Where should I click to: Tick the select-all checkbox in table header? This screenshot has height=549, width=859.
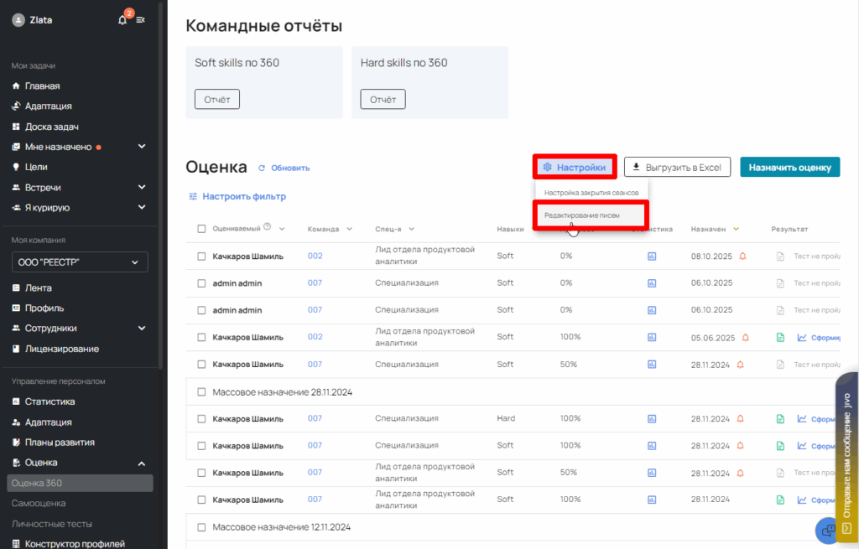pos(201,229)
